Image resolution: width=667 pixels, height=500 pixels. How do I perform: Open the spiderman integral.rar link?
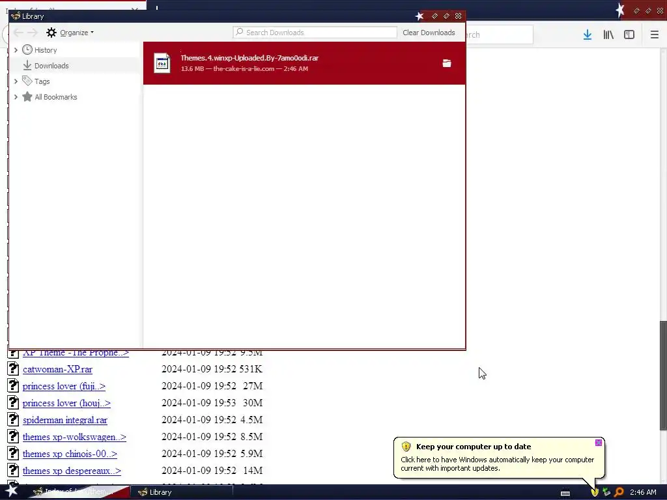point(65,420)
